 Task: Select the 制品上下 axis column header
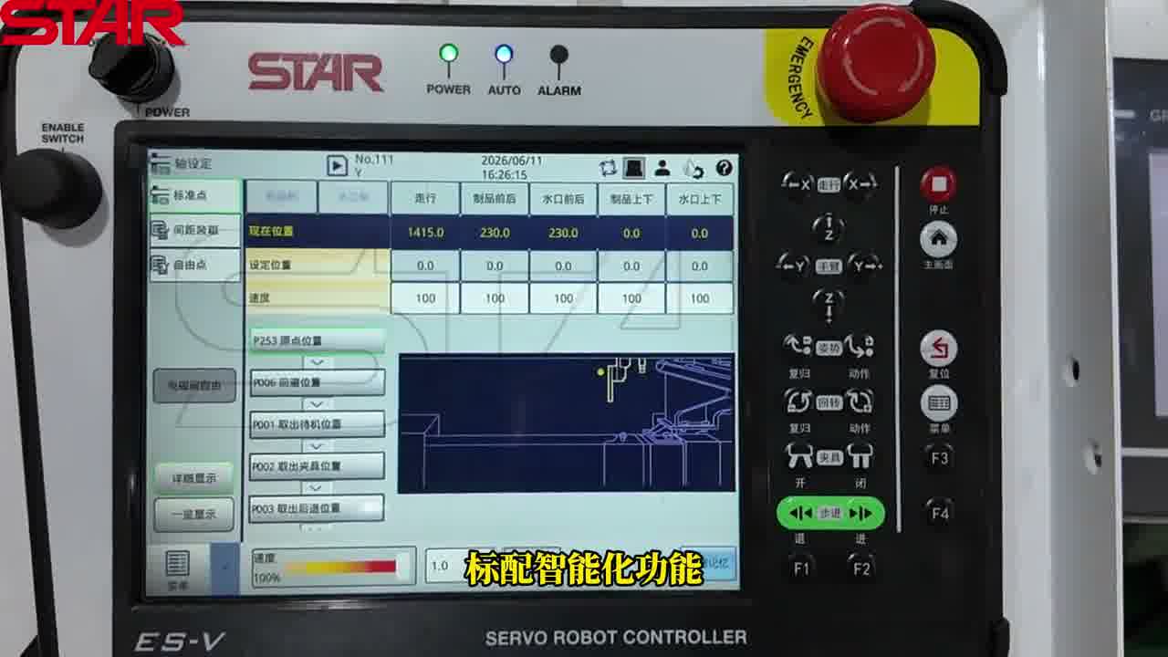[631, 198]
